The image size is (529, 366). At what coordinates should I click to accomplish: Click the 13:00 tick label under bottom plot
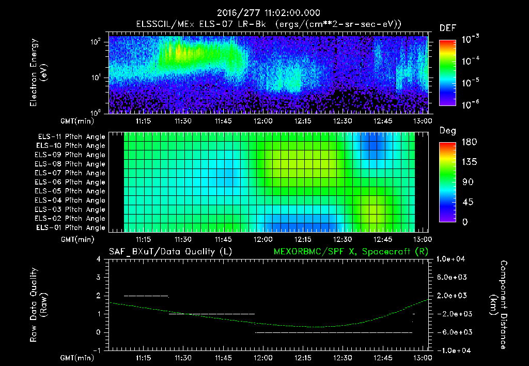click(423, 358)
